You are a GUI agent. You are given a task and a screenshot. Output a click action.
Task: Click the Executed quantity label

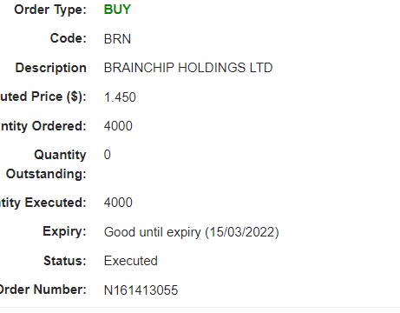(x=43, y=203)
